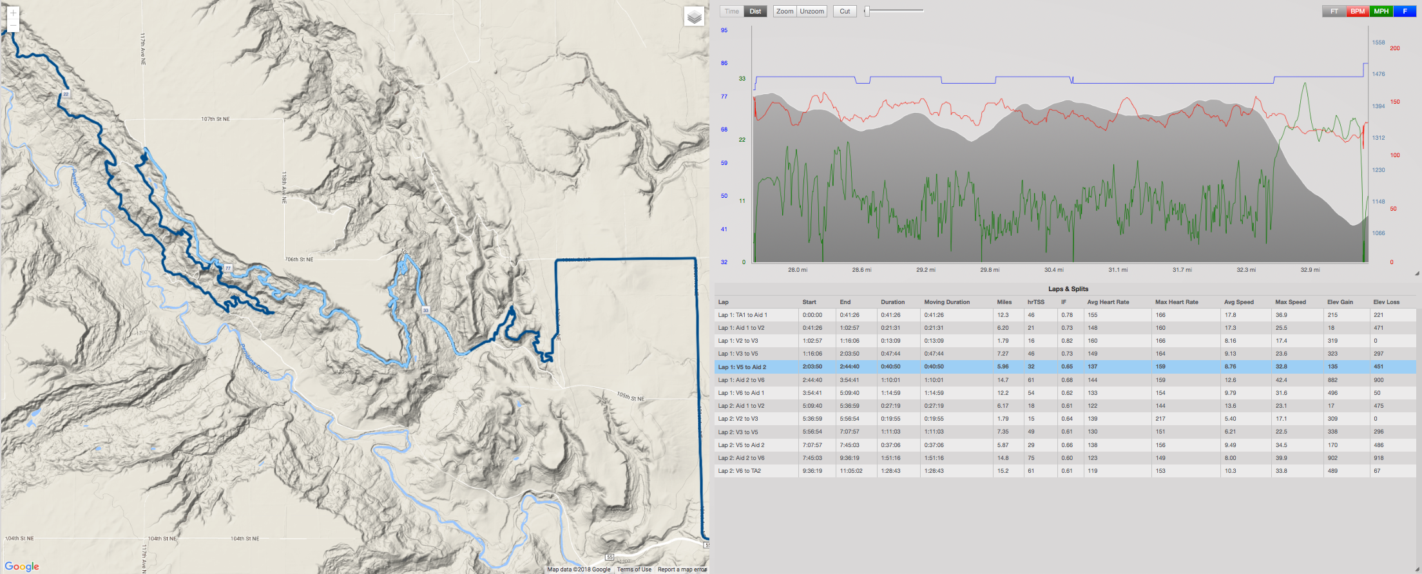Click the 'hrTSS' column header
The image size is (1422, 574).
(x=1036, y=302)
